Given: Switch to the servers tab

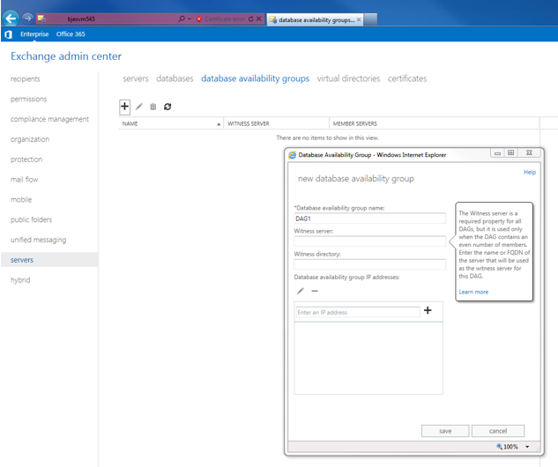Looking at the screenshot, I should [136, 78].
